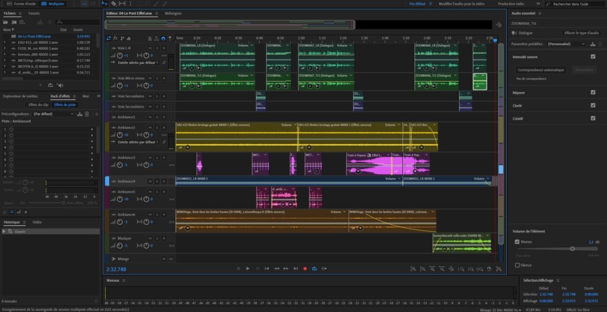Expand the FUSIL M...res 48000 1.wav file entry
This screenshot has width=607, height=312.
[x=4, y=49]
